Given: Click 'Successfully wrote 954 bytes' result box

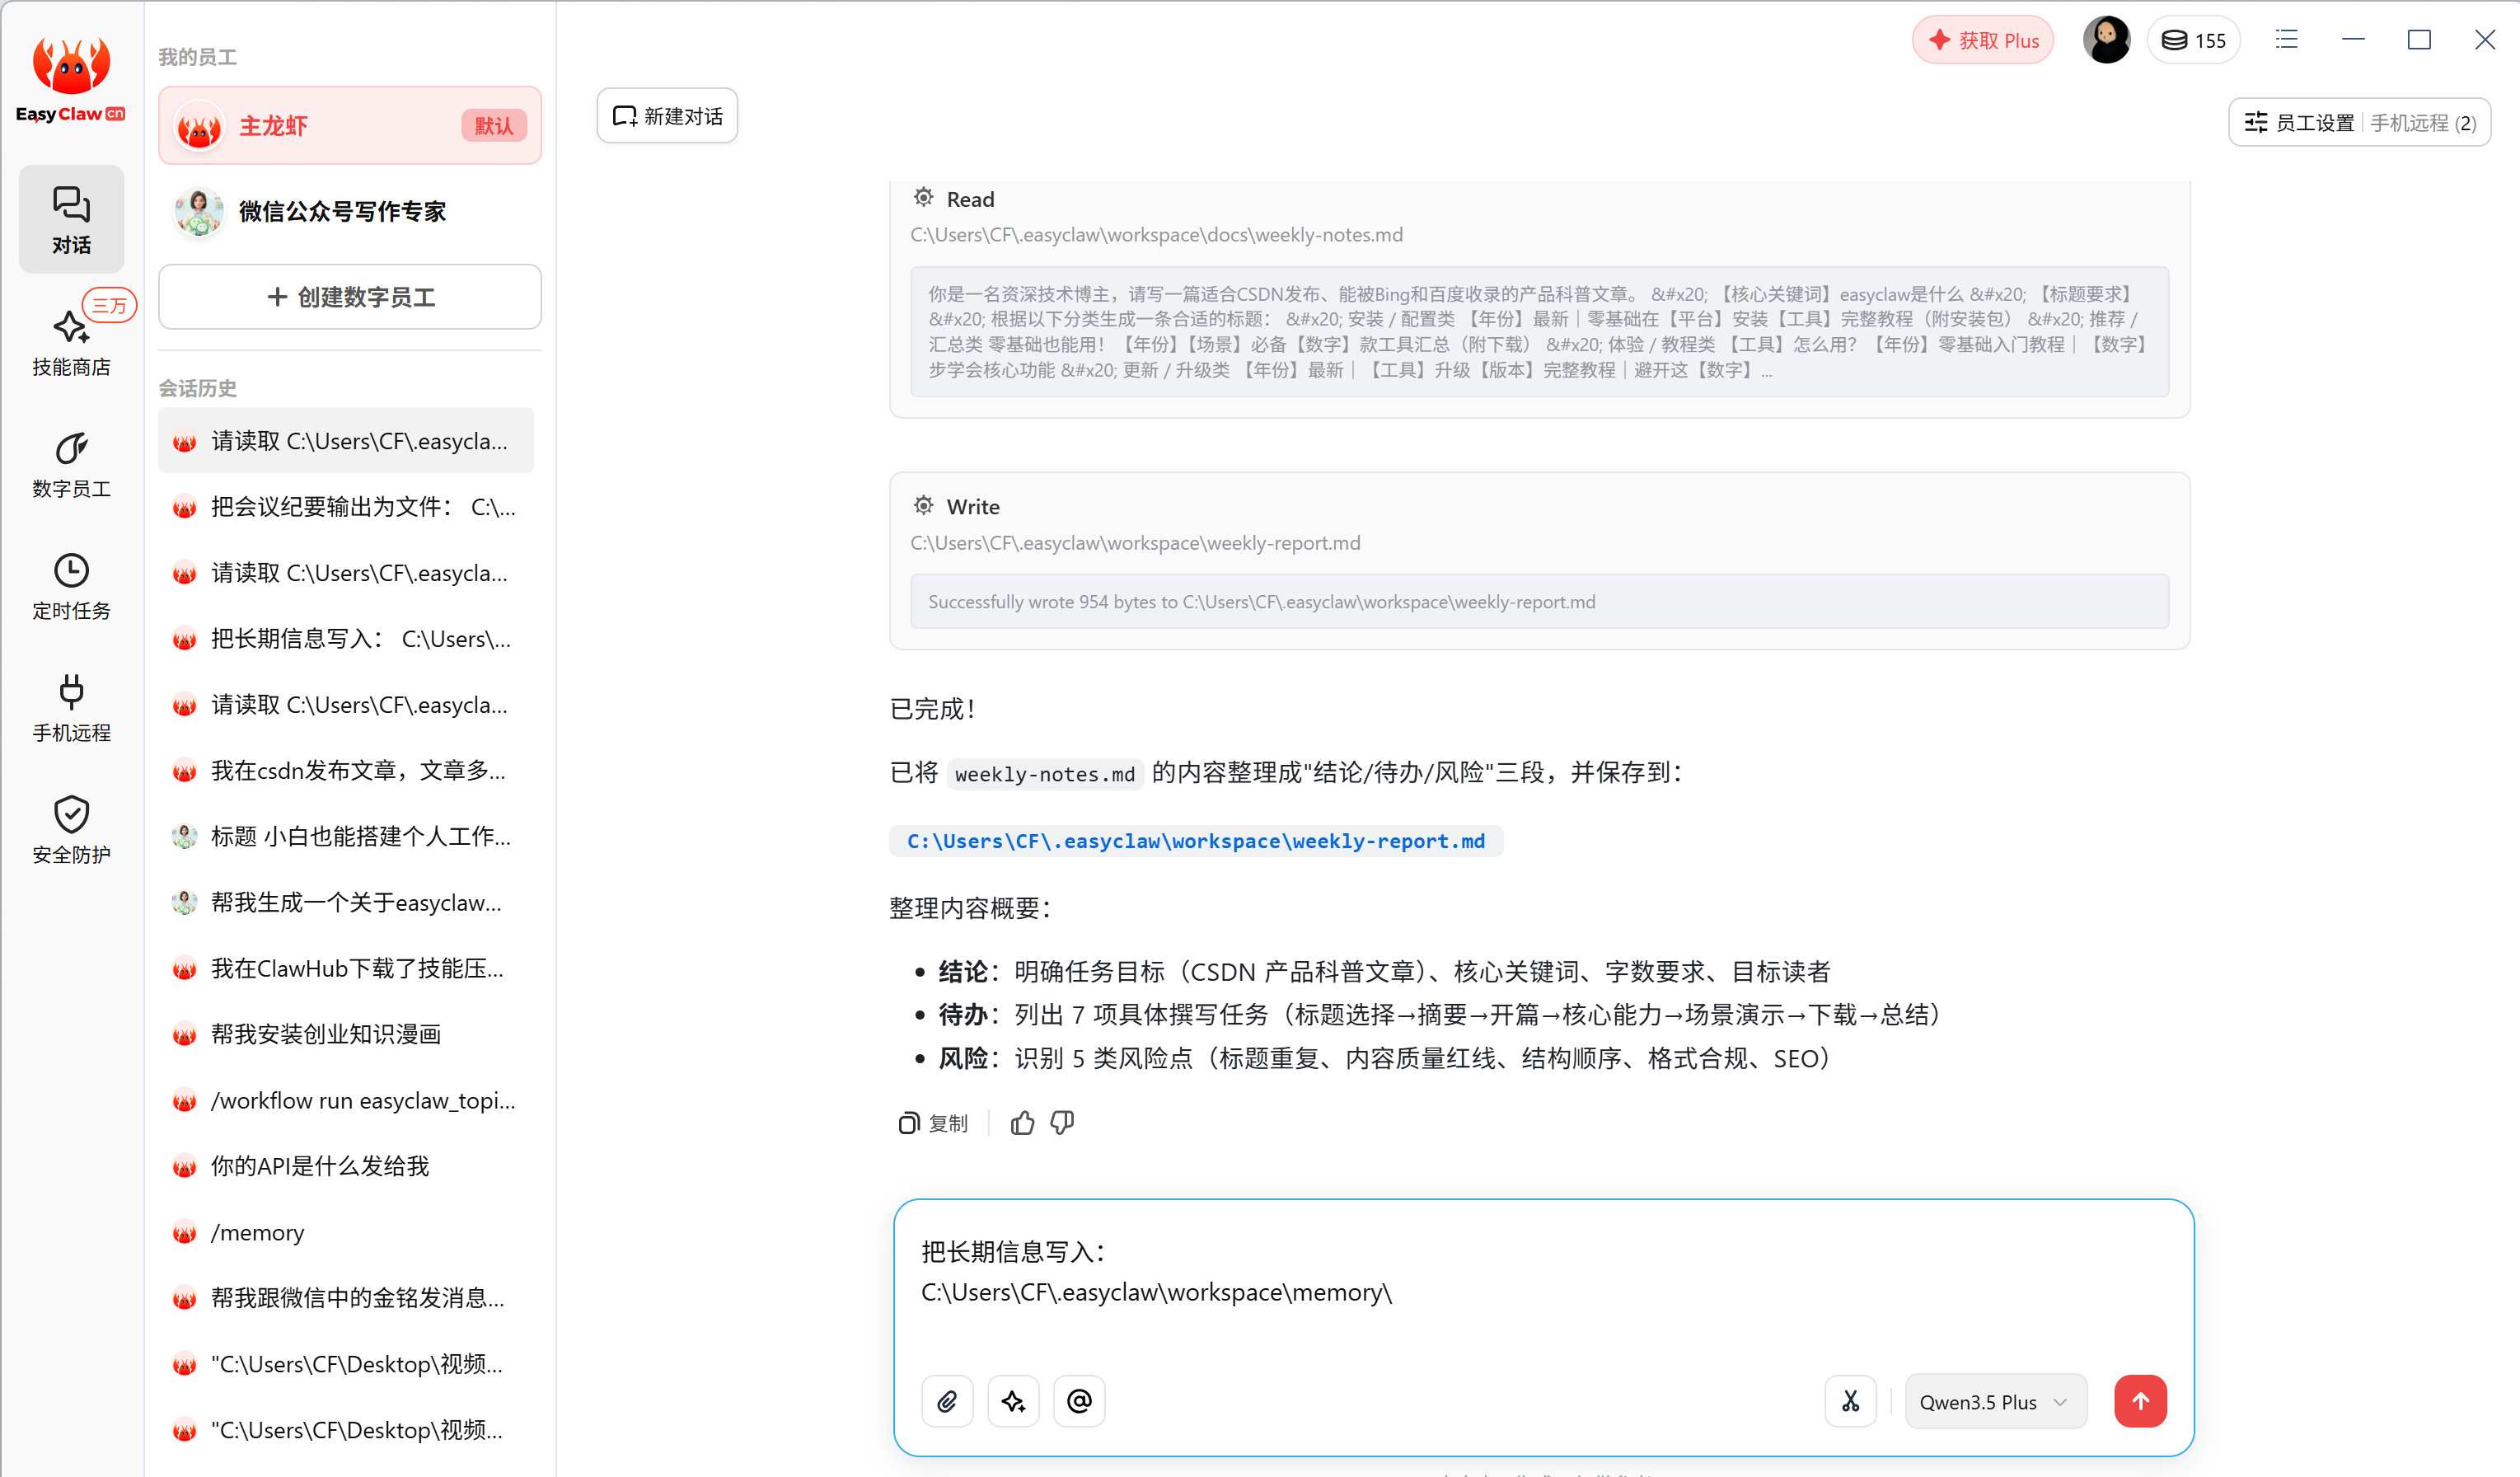Looking at the screenshot, I should 1539,601.
